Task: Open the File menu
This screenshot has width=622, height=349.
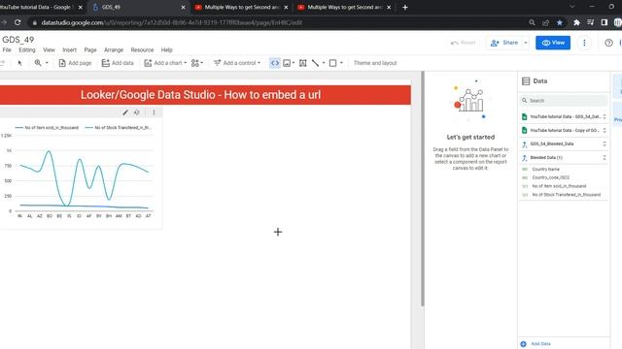Action: [x=7, y=49]
